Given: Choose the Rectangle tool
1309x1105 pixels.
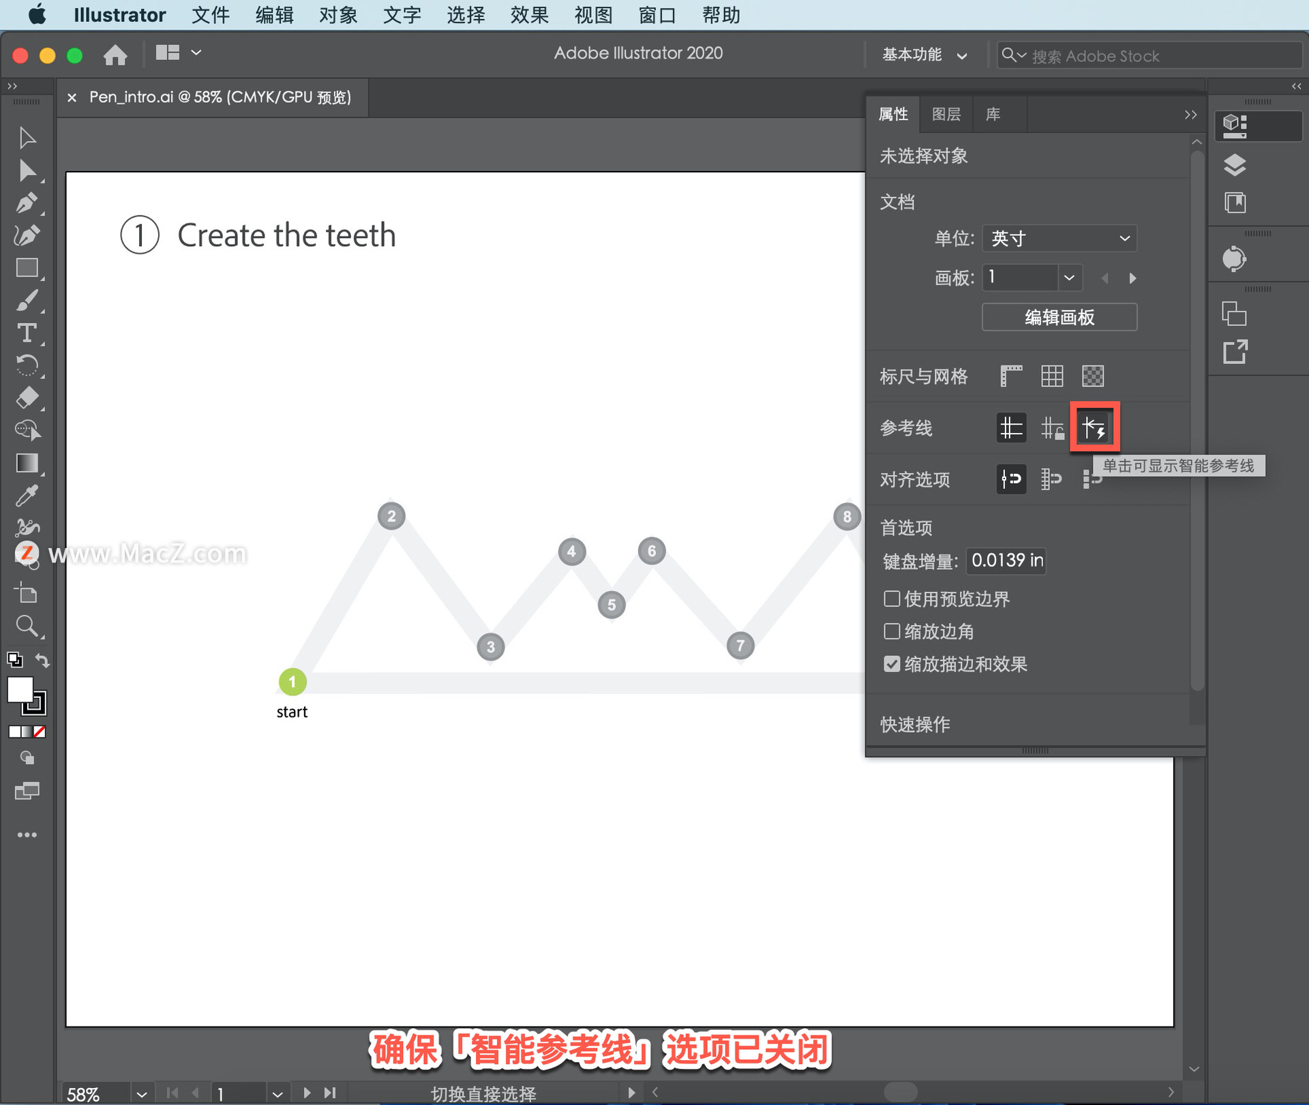Looking at the screenshot, I should tap(27, 268).
